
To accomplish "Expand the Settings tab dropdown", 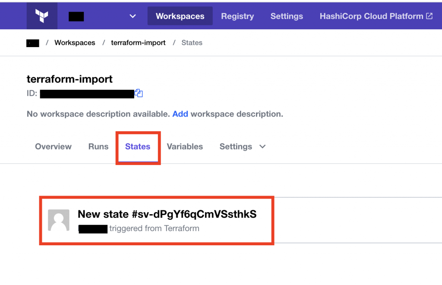I will click(262, 147).
